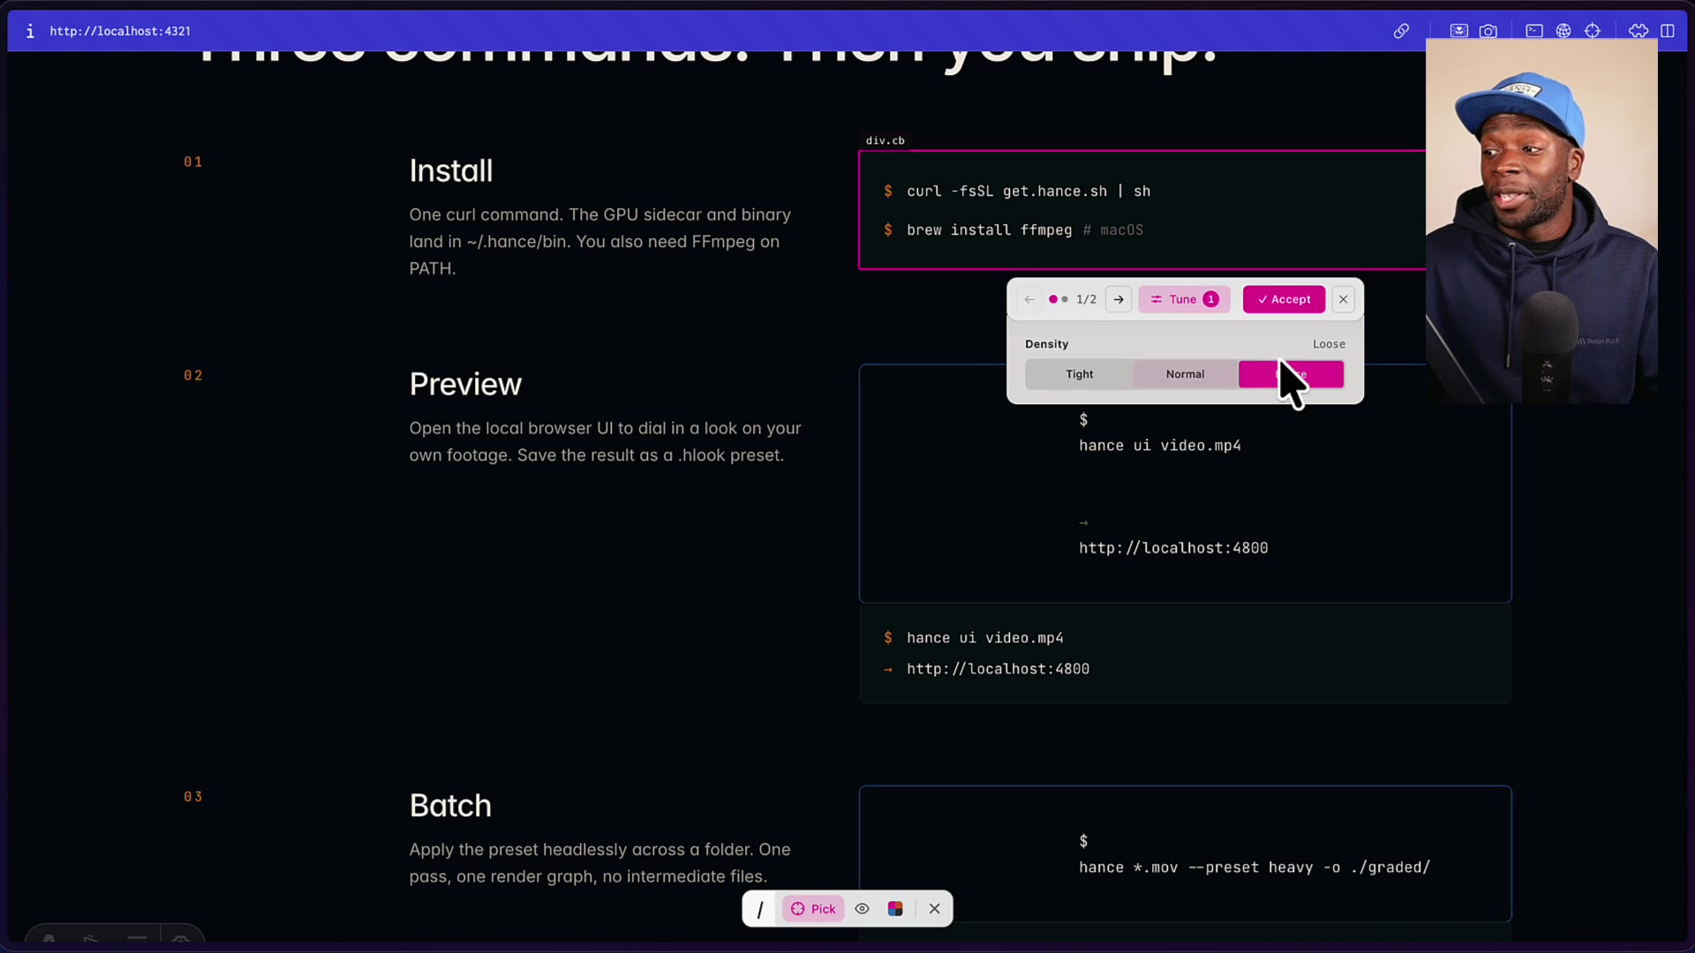
Task: Click Preview description about local browser UI
Action: click(606, 442)
